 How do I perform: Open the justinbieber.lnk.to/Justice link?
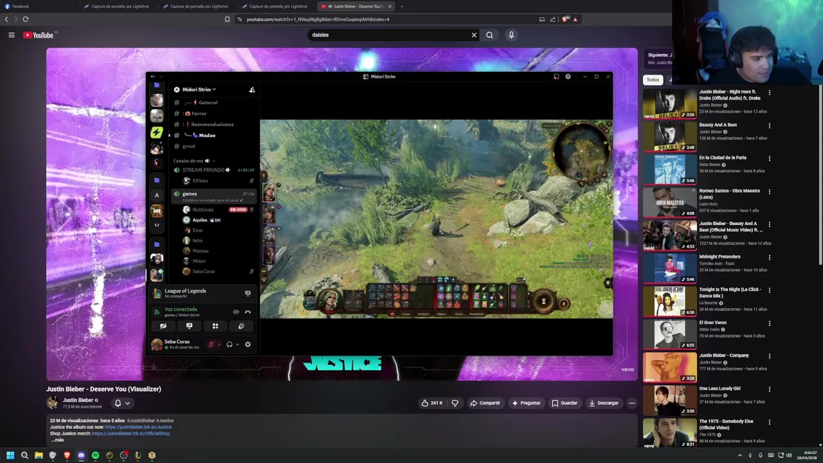click(x=138, y=427)
